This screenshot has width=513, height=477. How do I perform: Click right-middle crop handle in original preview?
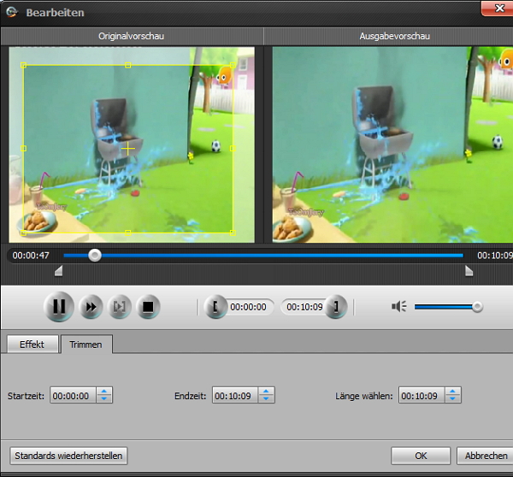[x=233, y=149]
